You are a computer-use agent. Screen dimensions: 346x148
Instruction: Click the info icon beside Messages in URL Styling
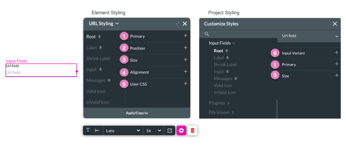pyautogui.click(x=109, y=80)
